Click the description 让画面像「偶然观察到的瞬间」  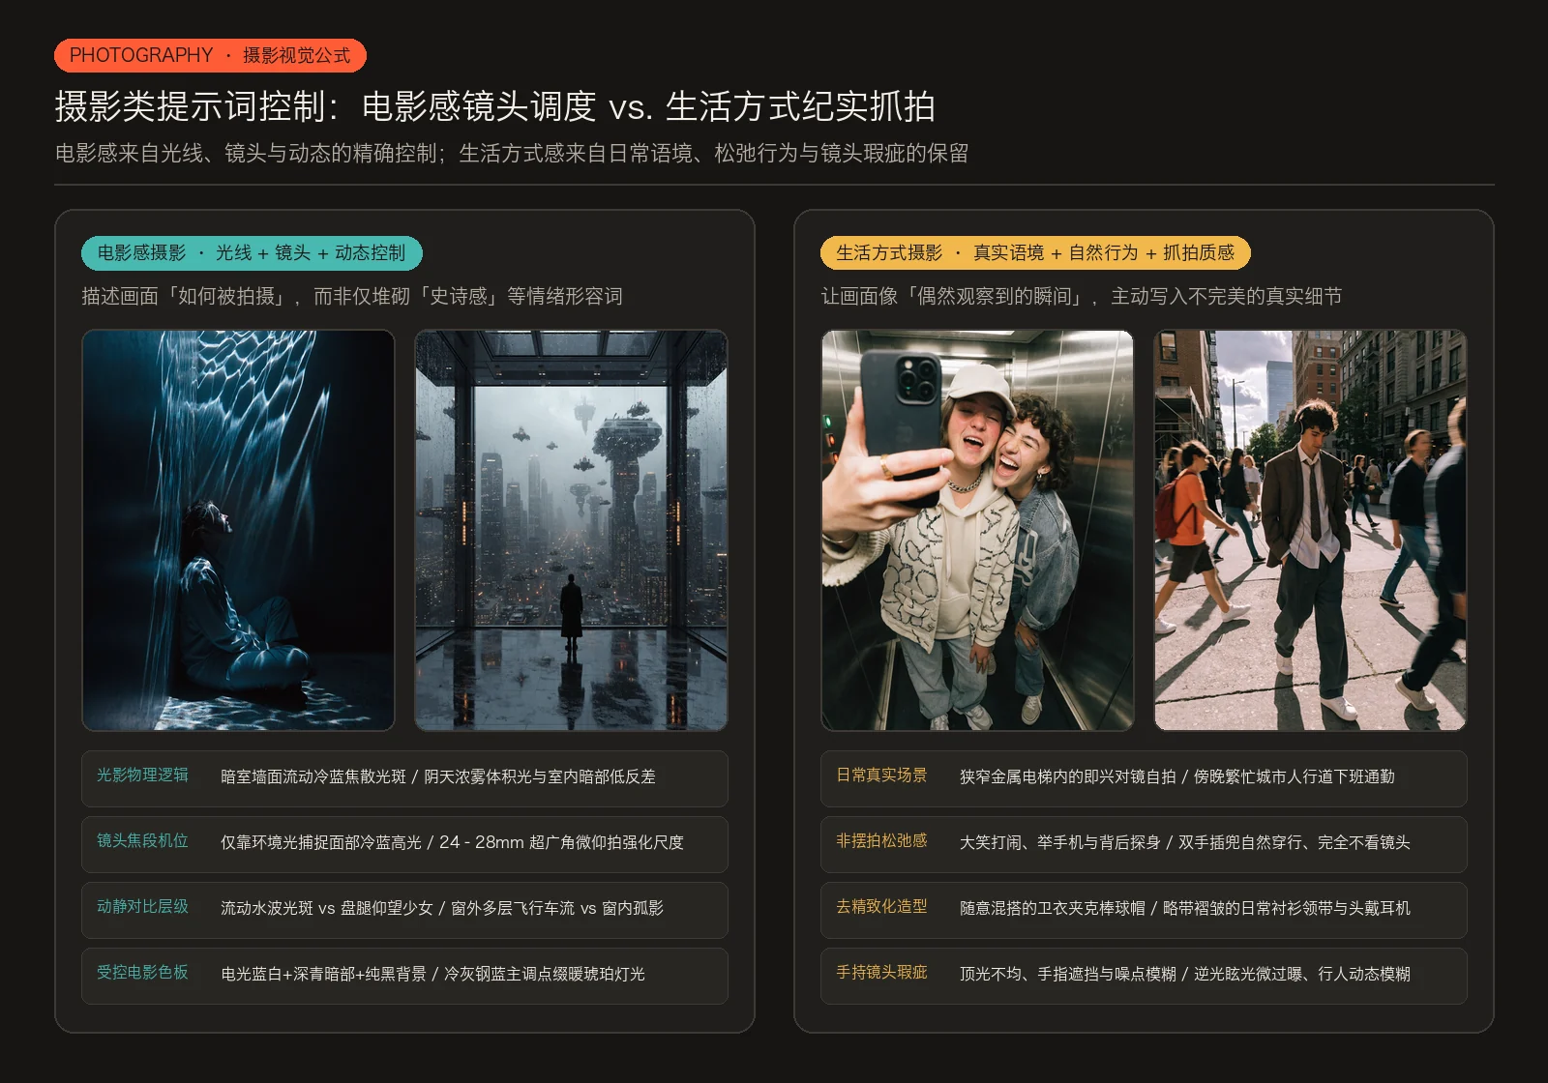point(1082,296)
